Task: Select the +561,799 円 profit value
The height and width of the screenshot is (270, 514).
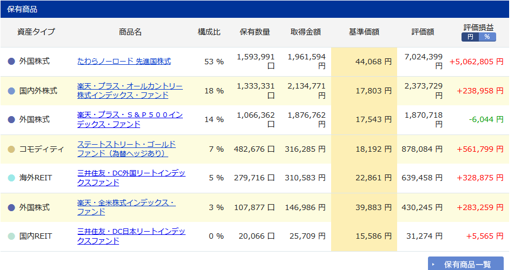Action: click(x=480, y=149)
